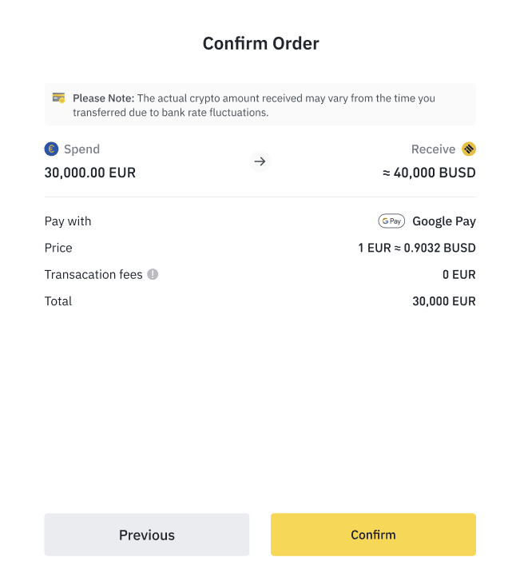
Task: Click the BUSD coin icon
Action: point(469,149)
